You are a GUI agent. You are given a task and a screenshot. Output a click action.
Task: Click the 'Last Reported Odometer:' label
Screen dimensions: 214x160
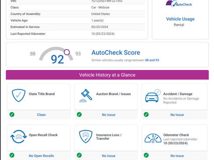coord(28,34)
